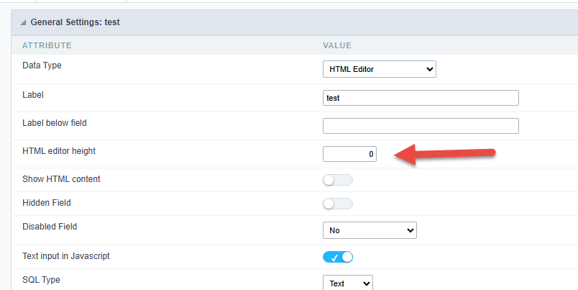Click the 'Text input in Javascript' label
Image resolution: width=578 pixels, height=290 pixels.
66,255
